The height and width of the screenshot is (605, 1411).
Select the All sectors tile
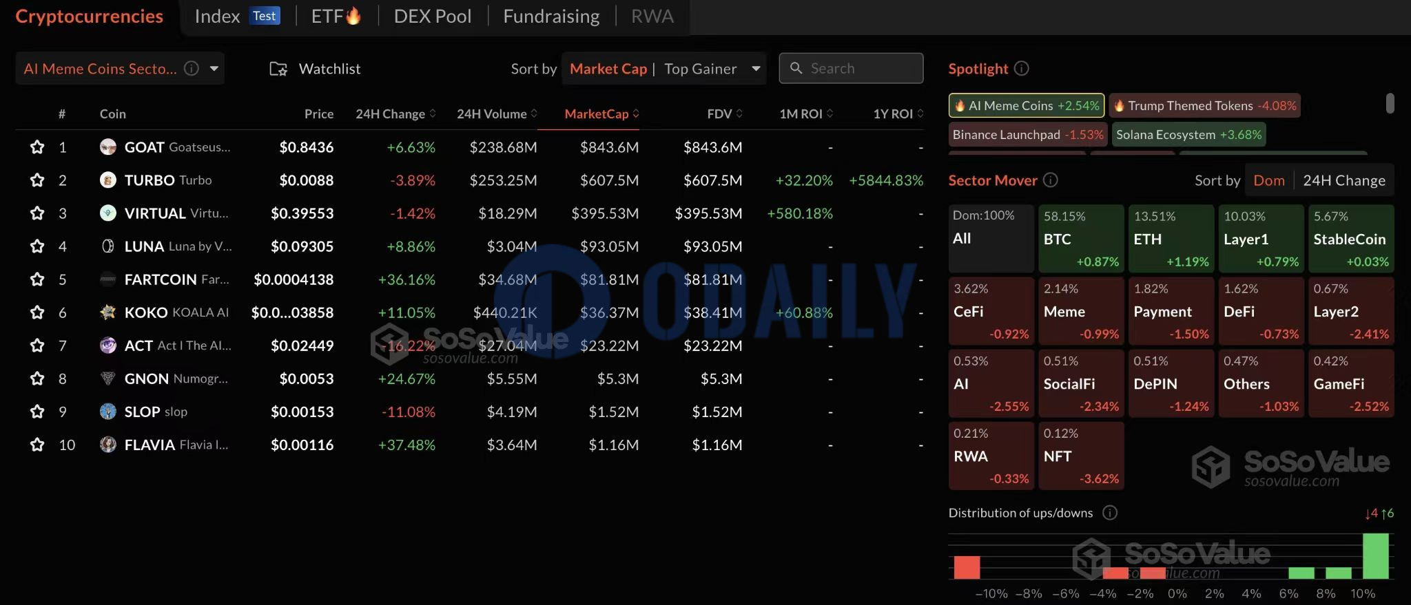pyautogui.click(x=991, y=238)
